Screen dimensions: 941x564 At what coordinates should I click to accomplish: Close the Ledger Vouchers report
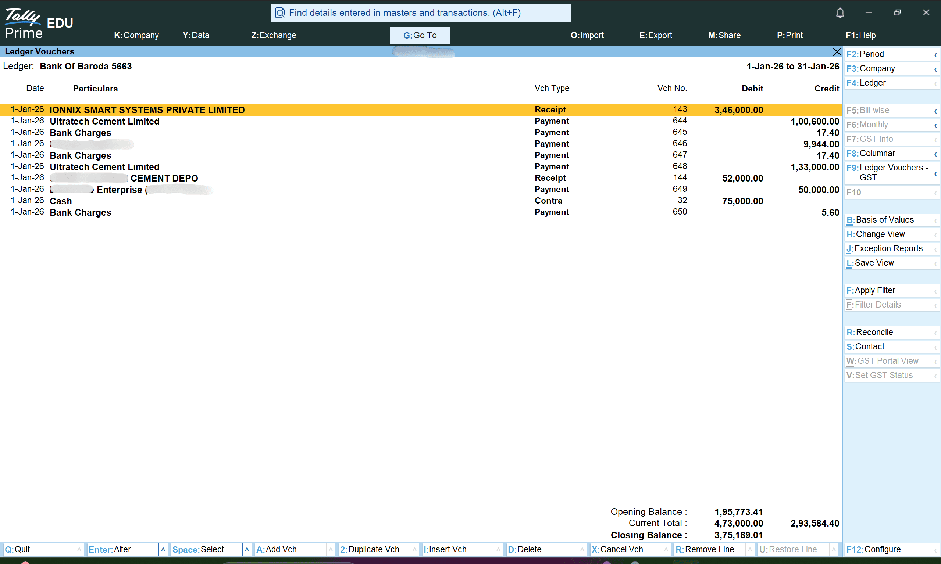[837, 52]
